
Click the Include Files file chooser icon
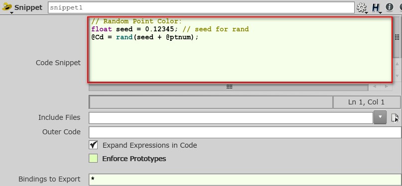pos(395,118)
